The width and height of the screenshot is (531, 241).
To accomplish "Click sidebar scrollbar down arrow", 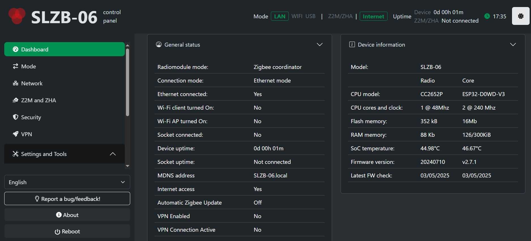I will pyautogui.click(x=127, y=166).
